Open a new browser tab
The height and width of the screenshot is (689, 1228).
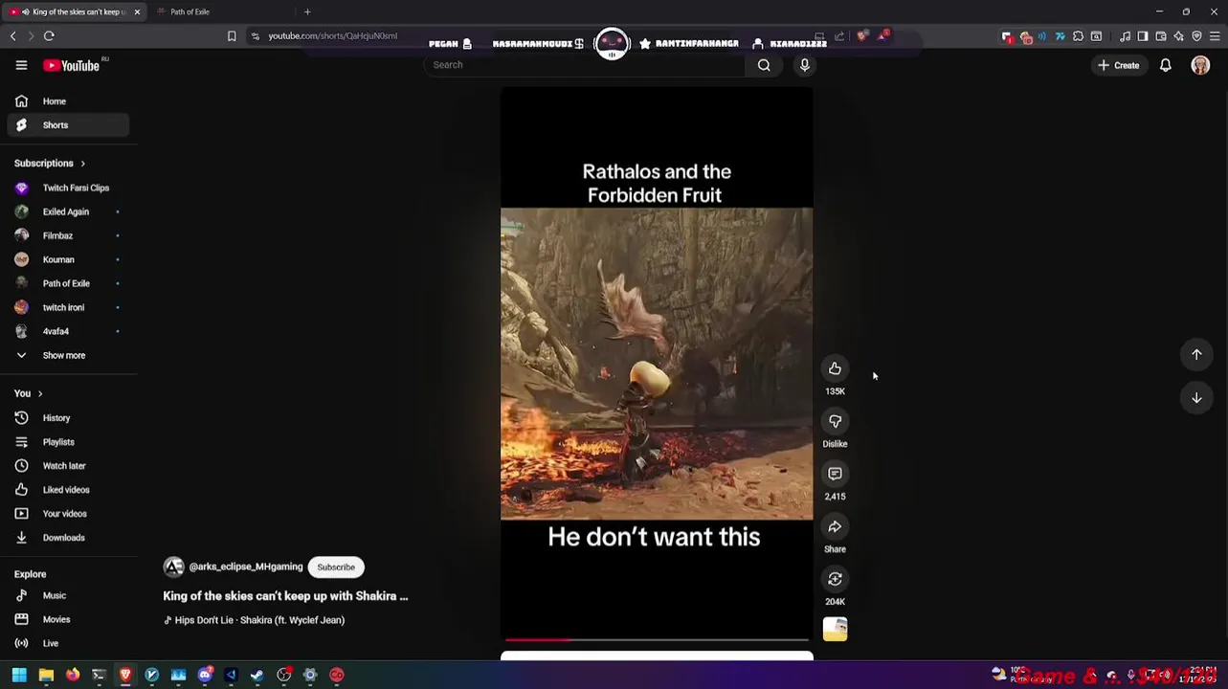[x=307, y=11]
